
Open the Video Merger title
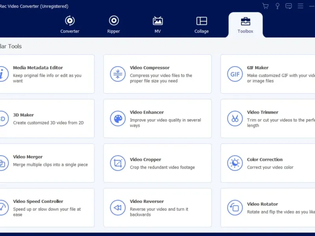coord(28,157)
